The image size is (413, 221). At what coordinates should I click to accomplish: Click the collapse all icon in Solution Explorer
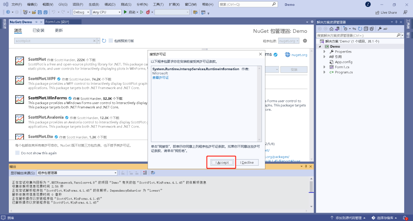(366, 29)
